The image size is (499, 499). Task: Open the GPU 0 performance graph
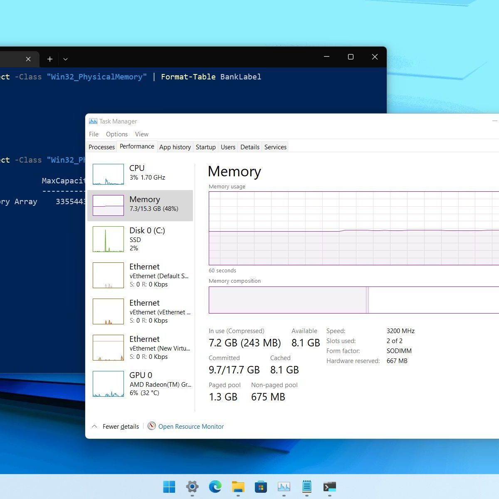(108, 384)
